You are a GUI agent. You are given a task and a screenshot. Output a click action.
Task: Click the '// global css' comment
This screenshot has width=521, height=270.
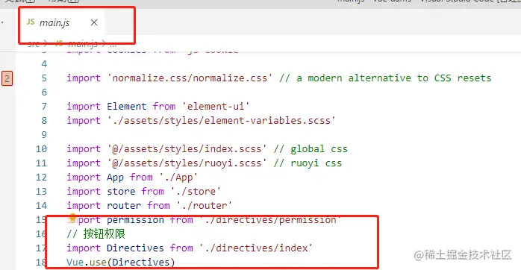click(311, 148)
